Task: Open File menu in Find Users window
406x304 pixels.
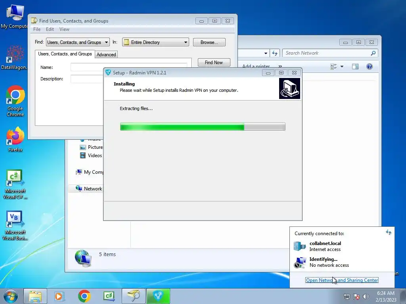Action: pos(37,29)
